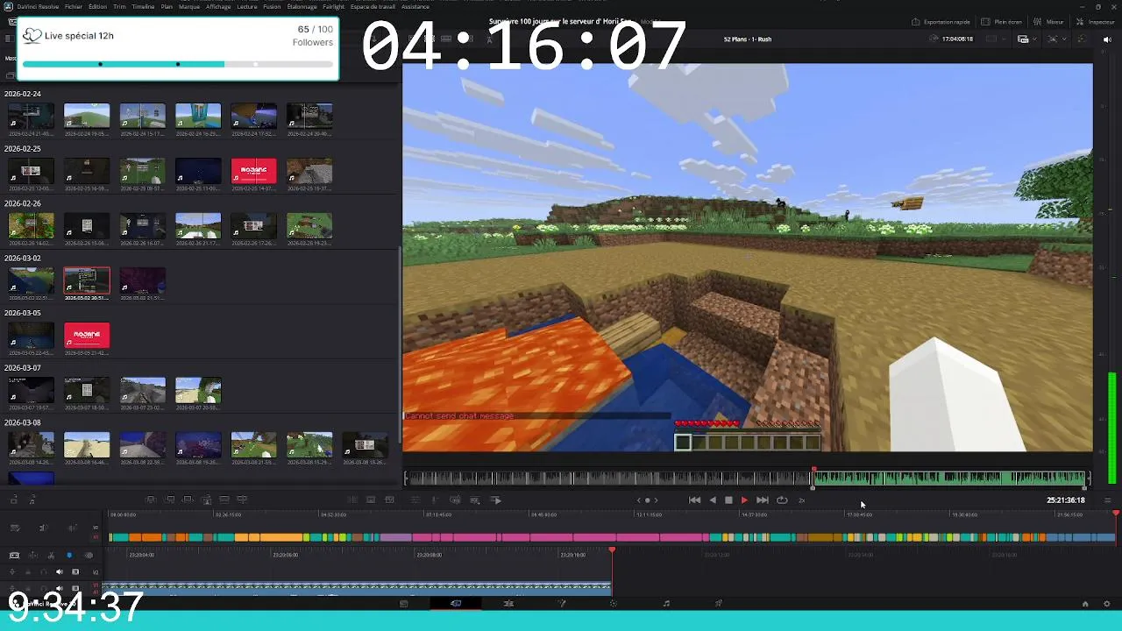This screenshot has height=631, width=1122.
Task: Click the 2x fast review icon
Action: pos(801,500)
